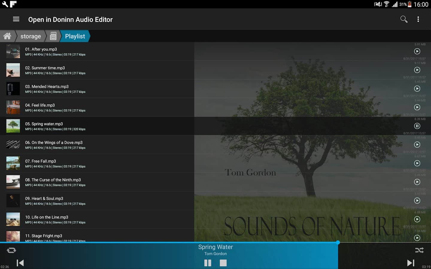Skip to the next track

coord(411,263)
